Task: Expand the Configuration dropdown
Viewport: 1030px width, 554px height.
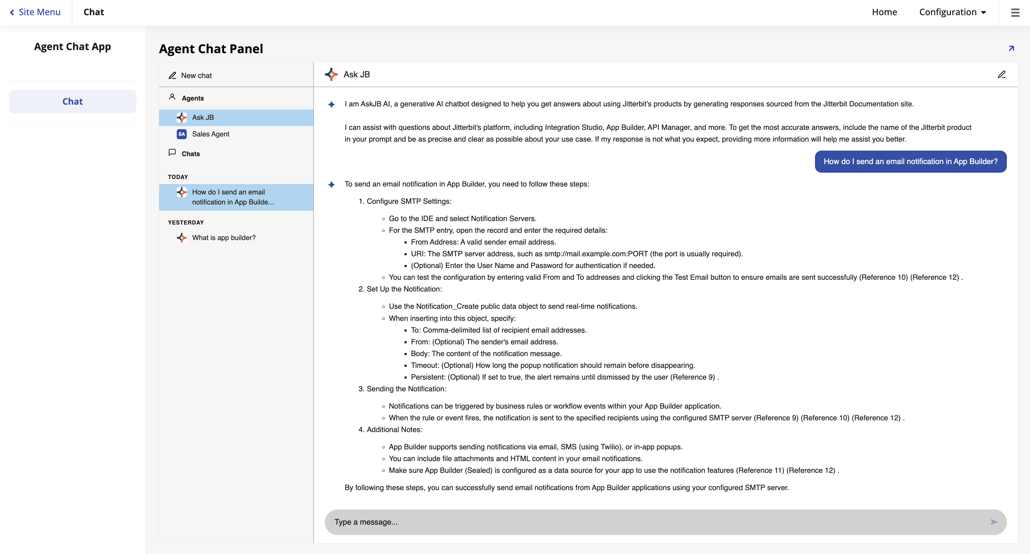Action: (952, 12)
